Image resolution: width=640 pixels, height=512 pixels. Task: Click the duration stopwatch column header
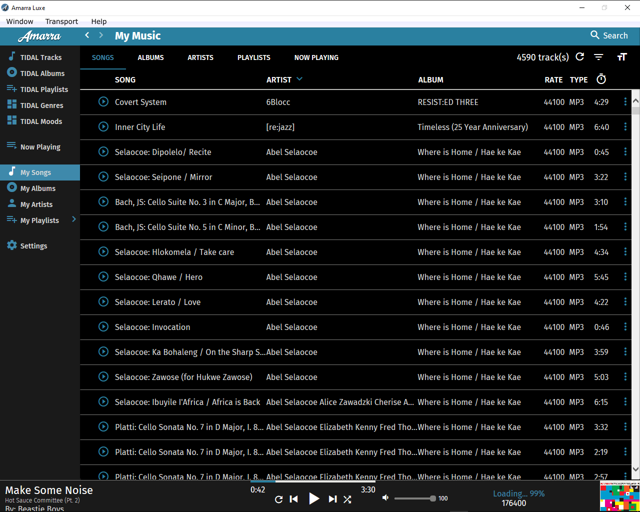click(x=601, y=79)
